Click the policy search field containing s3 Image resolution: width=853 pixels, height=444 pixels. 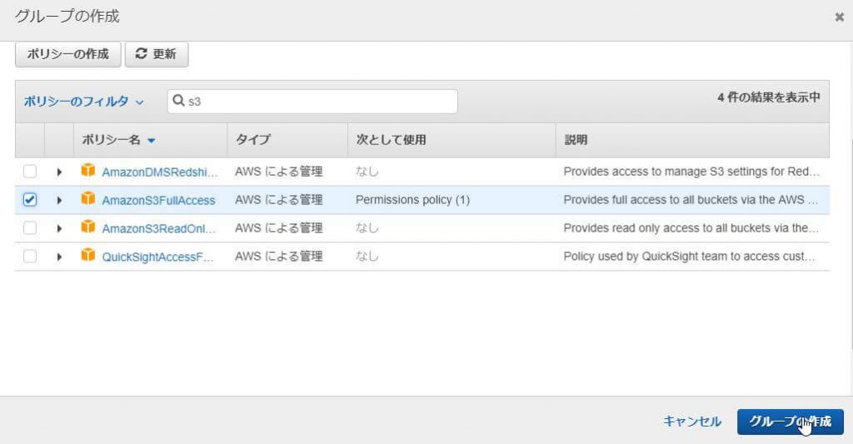coord(313,101)
